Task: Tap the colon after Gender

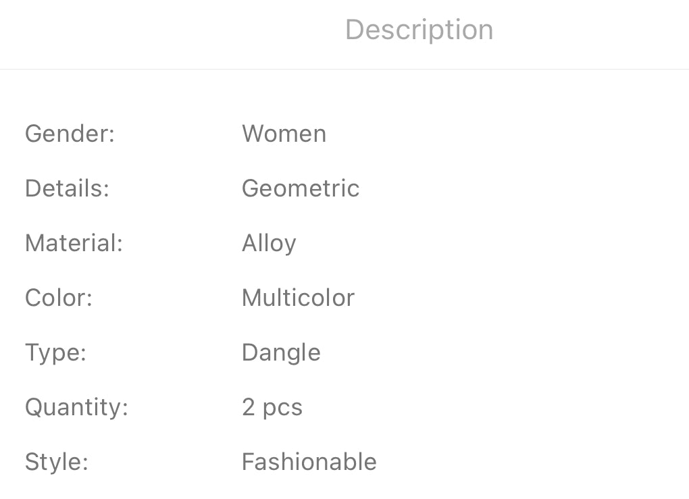Action: [x=112, y=135]
